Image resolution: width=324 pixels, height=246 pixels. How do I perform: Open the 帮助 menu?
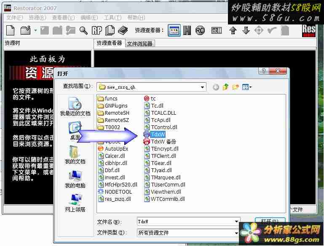pos(136,18)
